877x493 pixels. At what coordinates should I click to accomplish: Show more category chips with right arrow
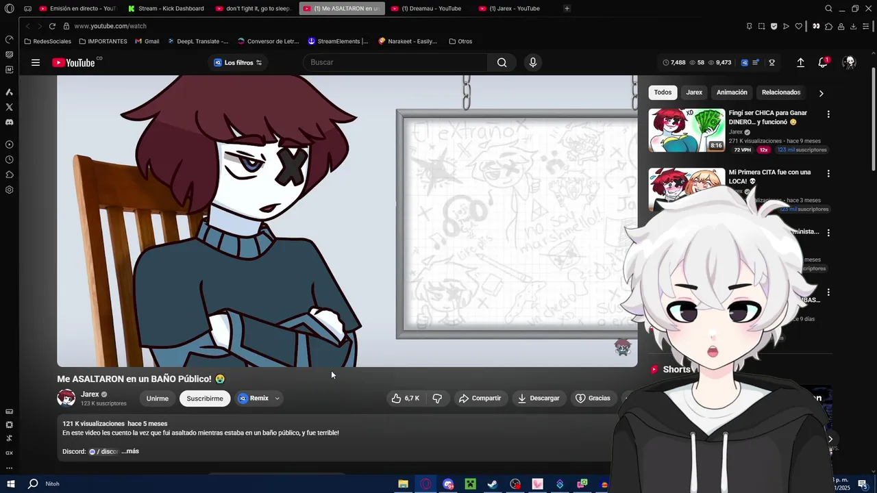[821, 93]
